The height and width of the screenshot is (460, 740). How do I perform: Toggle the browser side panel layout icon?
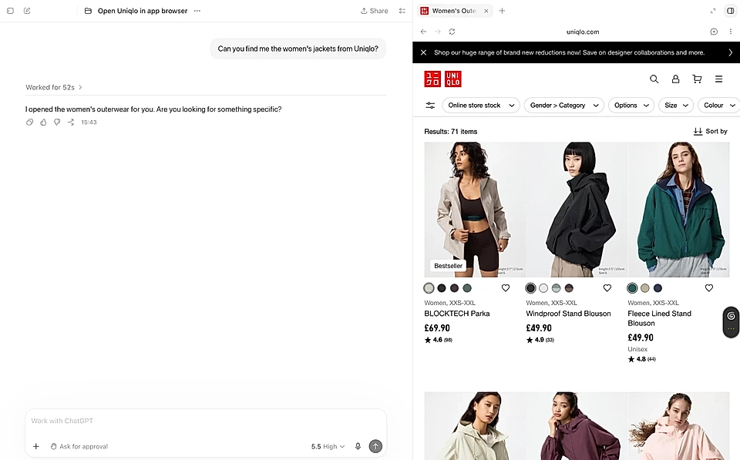point(730,10)
